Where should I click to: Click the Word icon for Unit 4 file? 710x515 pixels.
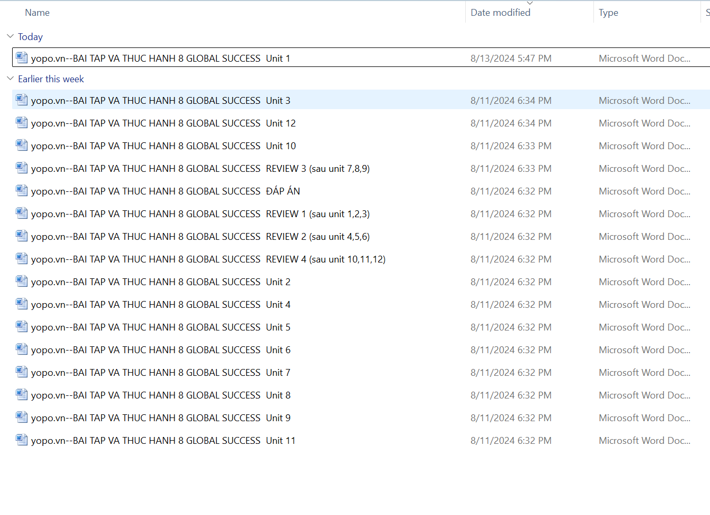point(22,304)
